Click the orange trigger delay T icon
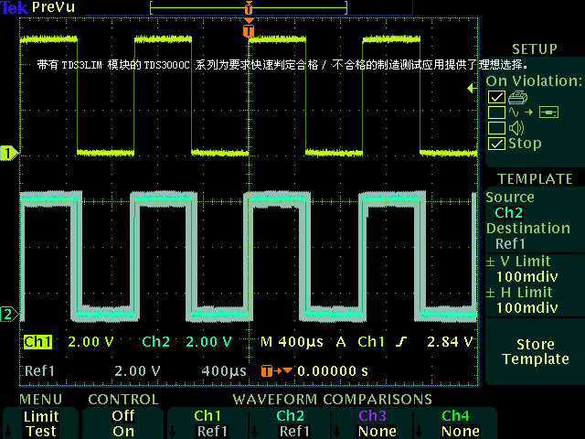 [x=266, y=371]
